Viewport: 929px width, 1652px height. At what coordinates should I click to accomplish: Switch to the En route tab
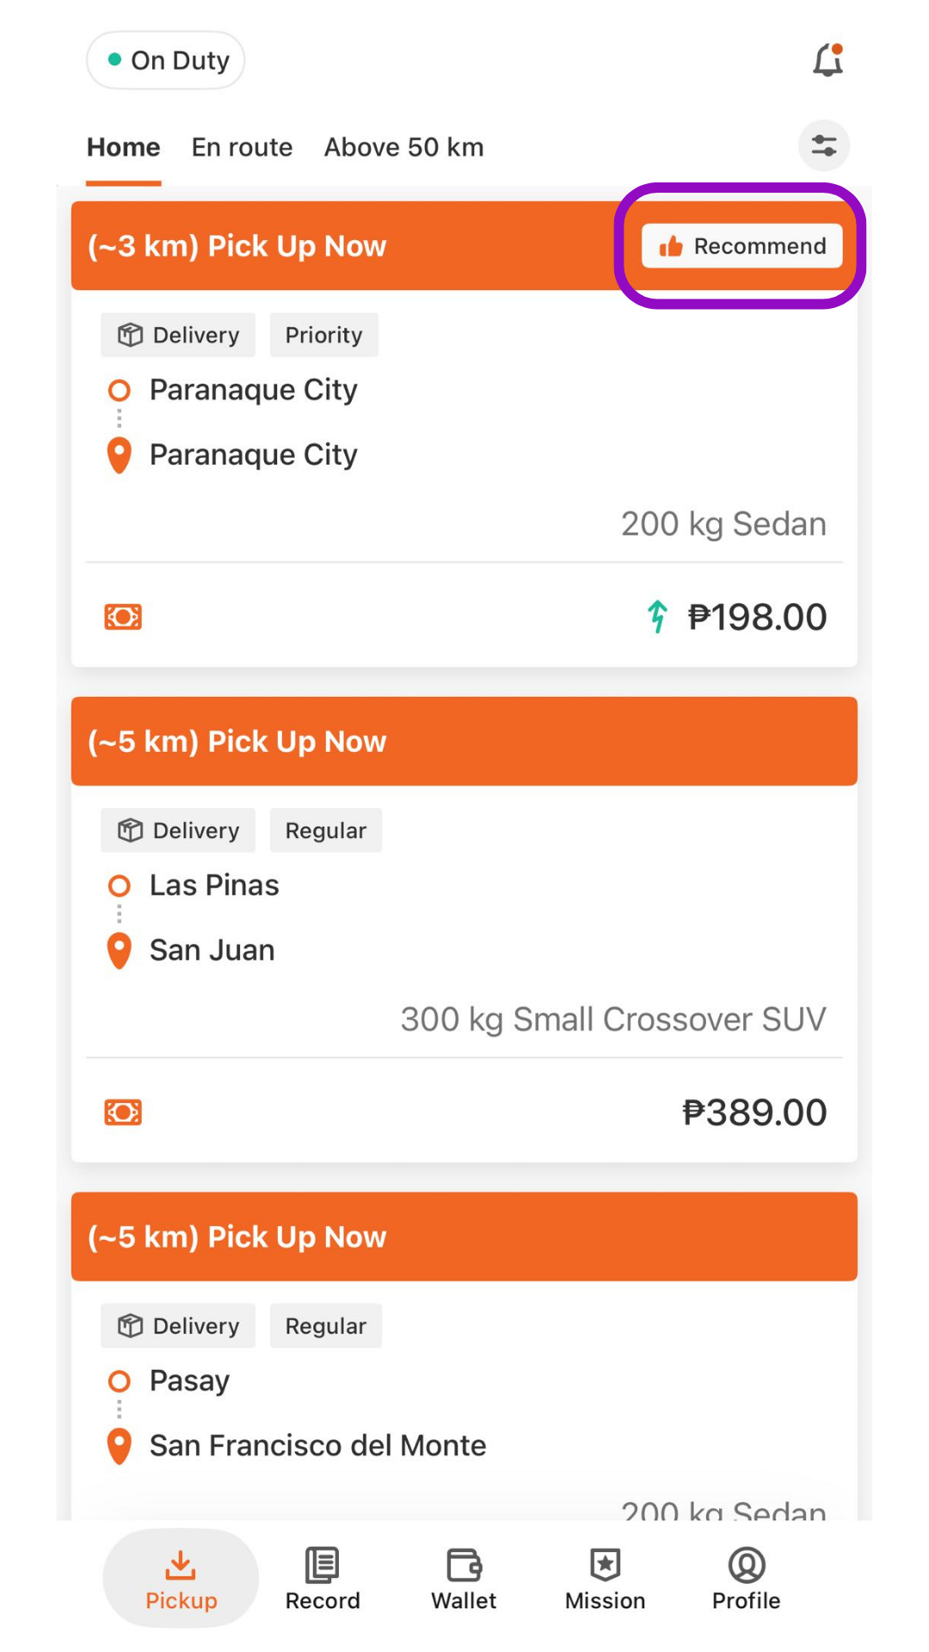point(242,147)
